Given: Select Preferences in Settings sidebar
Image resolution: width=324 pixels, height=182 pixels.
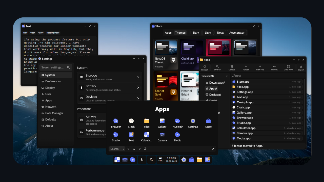Looking at the screenshot, I should 53,81.
